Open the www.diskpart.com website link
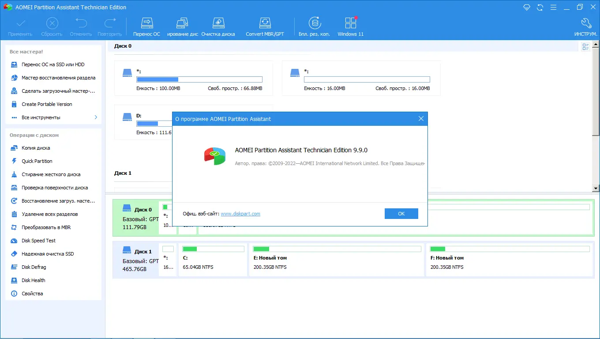 pyautogui.click(x=240, y=214)
